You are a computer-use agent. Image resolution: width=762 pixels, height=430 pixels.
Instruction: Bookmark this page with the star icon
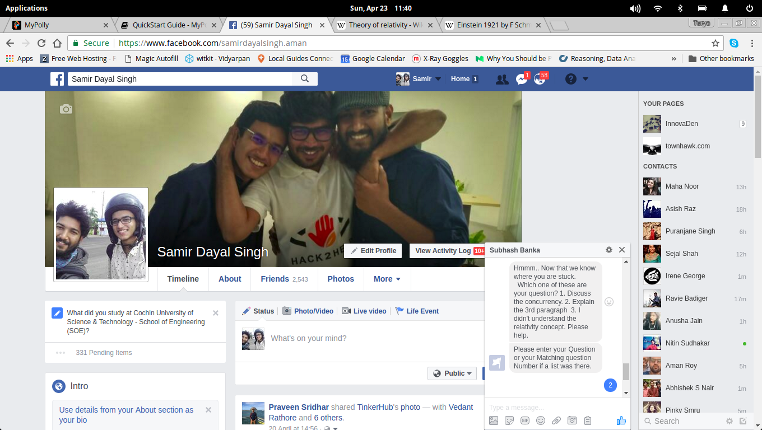(x=715, y=43)
